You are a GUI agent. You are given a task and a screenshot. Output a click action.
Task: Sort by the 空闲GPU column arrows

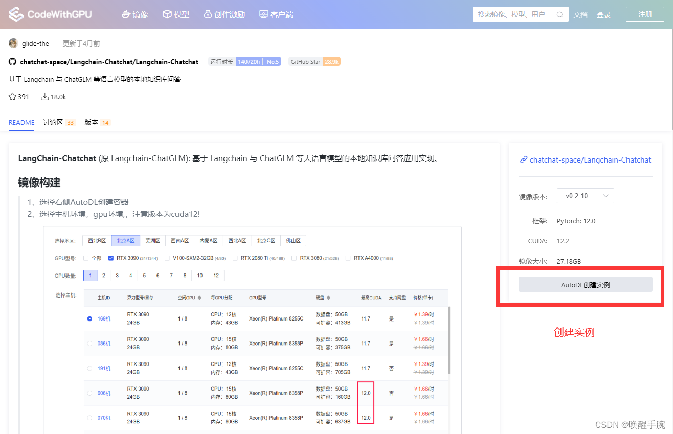199,298
